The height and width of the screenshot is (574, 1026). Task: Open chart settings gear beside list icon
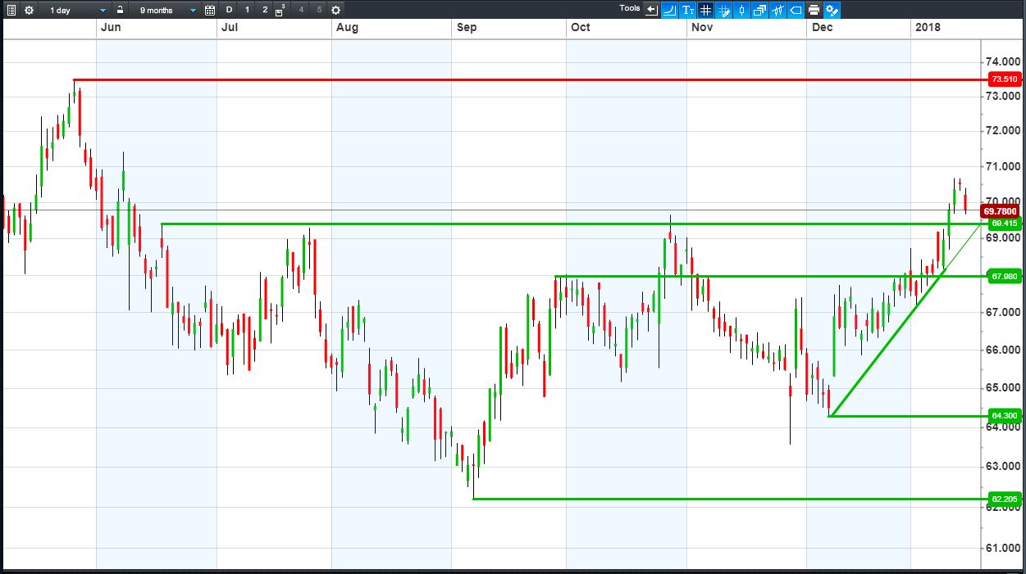pos(30,10)
